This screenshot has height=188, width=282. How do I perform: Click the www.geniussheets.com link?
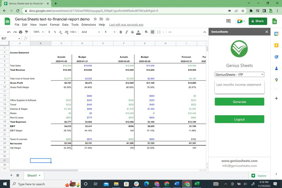239,161
